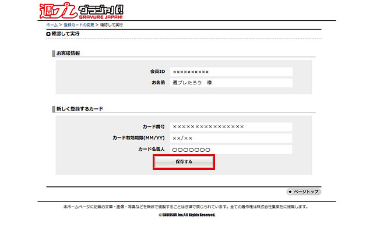Viewport: 373px width, 227px height.
Task: Open the 登録カードの変更 breadcrumb link
Action: [x=79, y=25]
